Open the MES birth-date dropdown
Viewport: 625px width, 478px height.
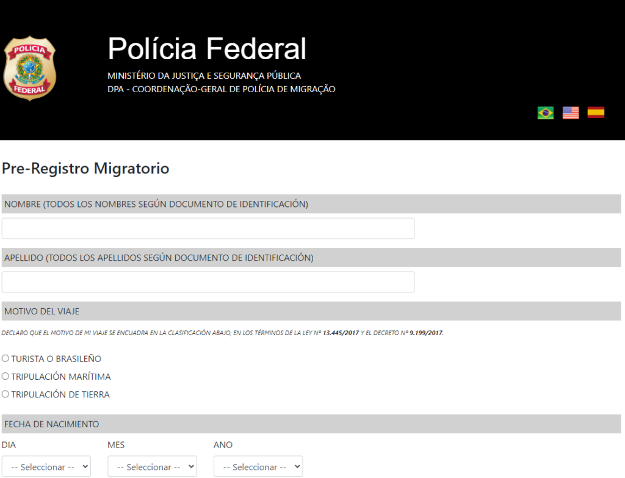152,466
